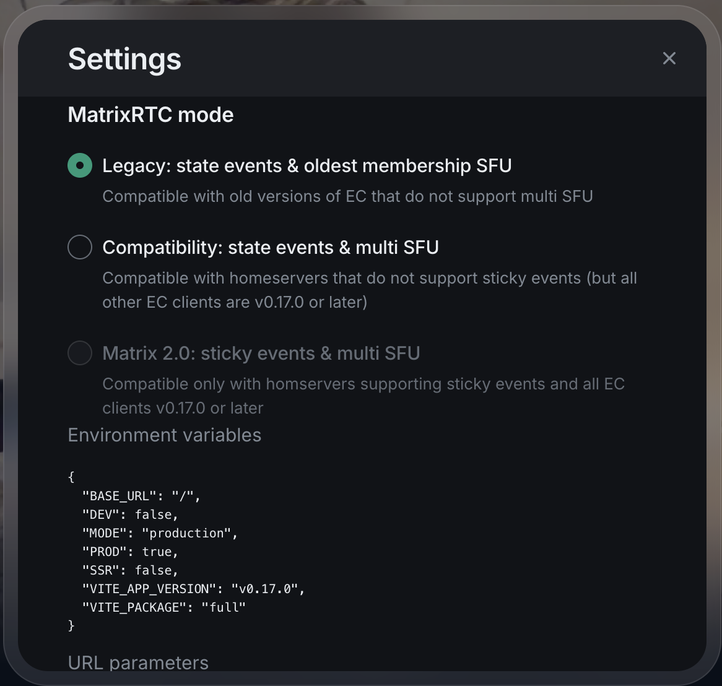The image size is (722, 686).
Task: Click the Compatibility description about sticky events
Action: pyautogui.click(x=369, y=290)
